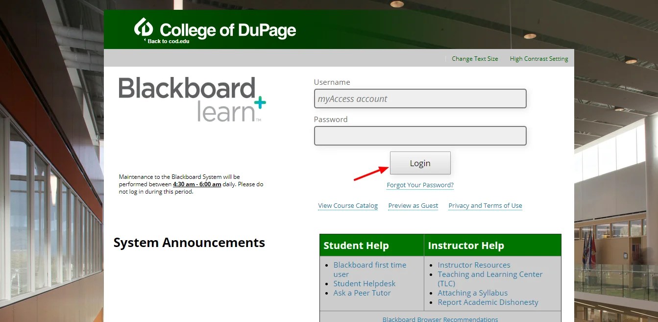Click the Username label
The height and width of the screenshot is (322, 658).
pyautogui.click(x=332, y=82)
